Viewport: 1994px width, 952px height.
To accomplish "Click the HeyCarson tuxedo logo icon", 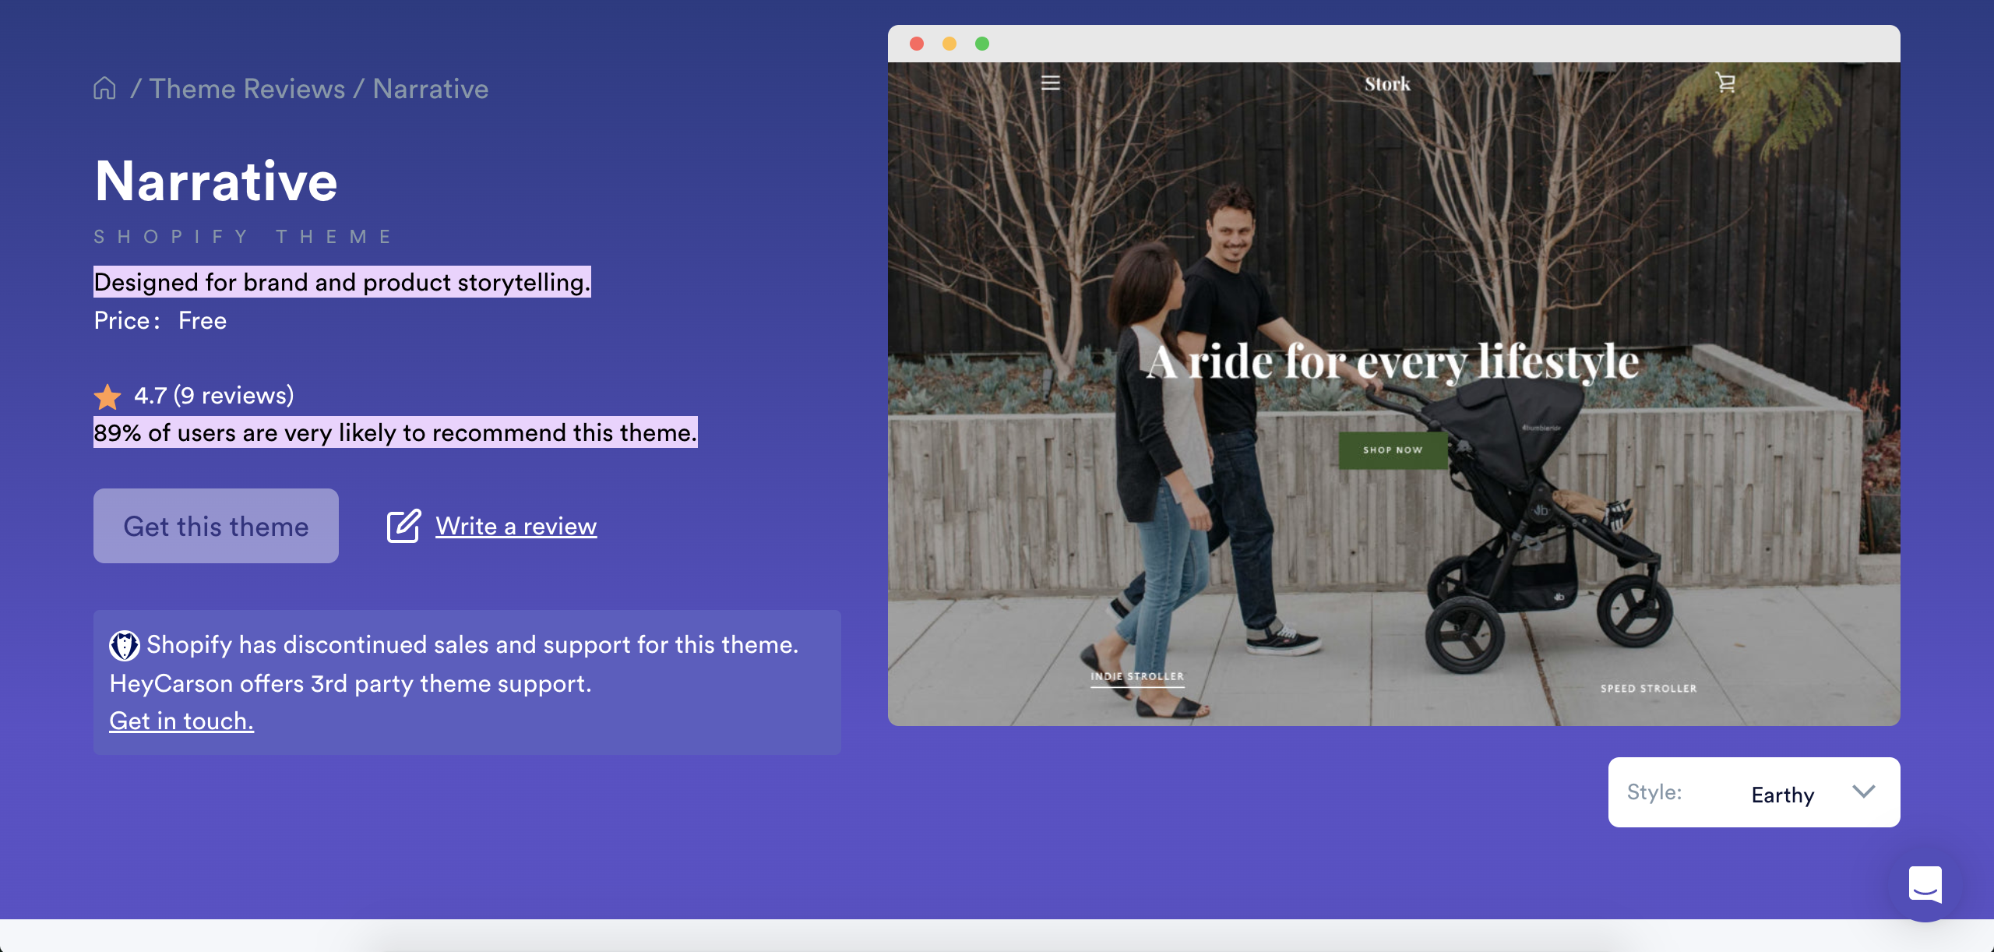I will click(x=124, y=645).
